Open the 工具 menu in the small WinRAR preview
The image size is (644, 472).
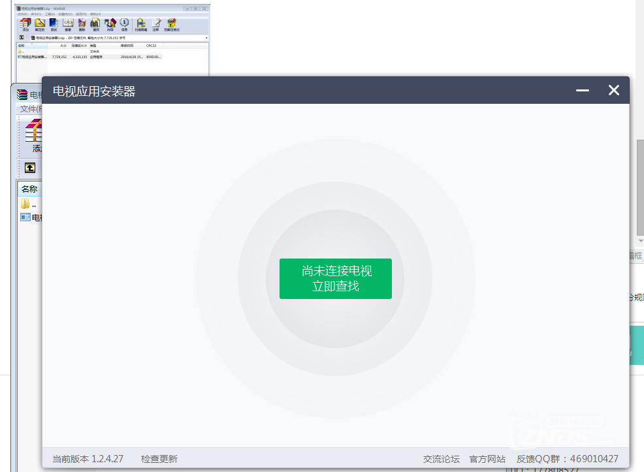pyautogui.click(x=50, y=14)
